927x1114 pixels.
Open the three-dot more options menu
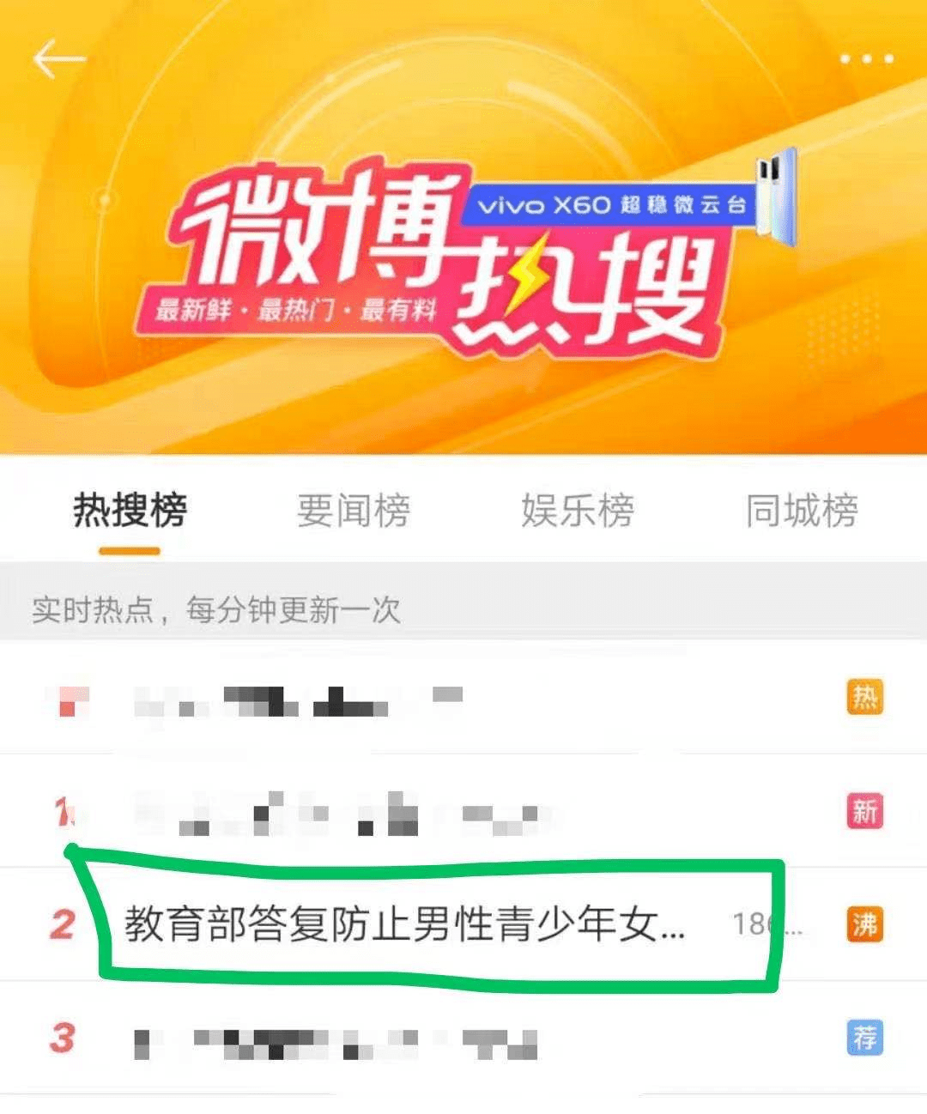pos(866,59)
